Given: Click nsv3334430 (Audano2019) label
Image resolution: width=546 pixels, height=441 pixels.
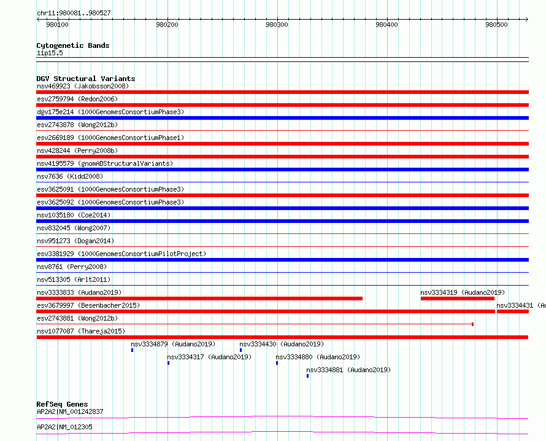Looking at the screenshot, I should tap(282, 344).
